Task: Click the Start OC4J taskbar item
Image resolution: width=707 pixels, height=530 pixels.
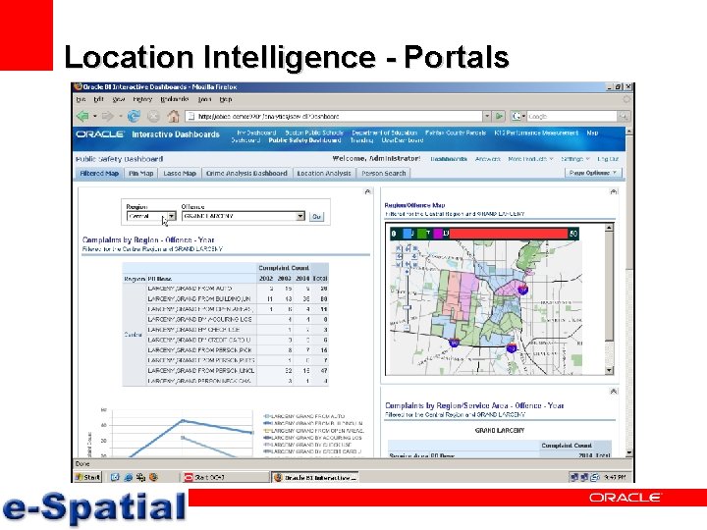Action: click(x=225, y=477)
